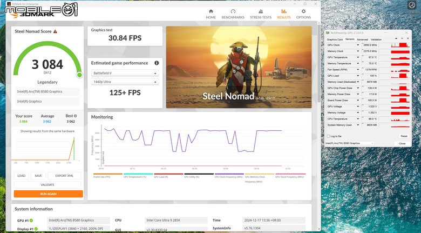
Task: Click the Close button in GPU-Z
Action: coord(402,144)
